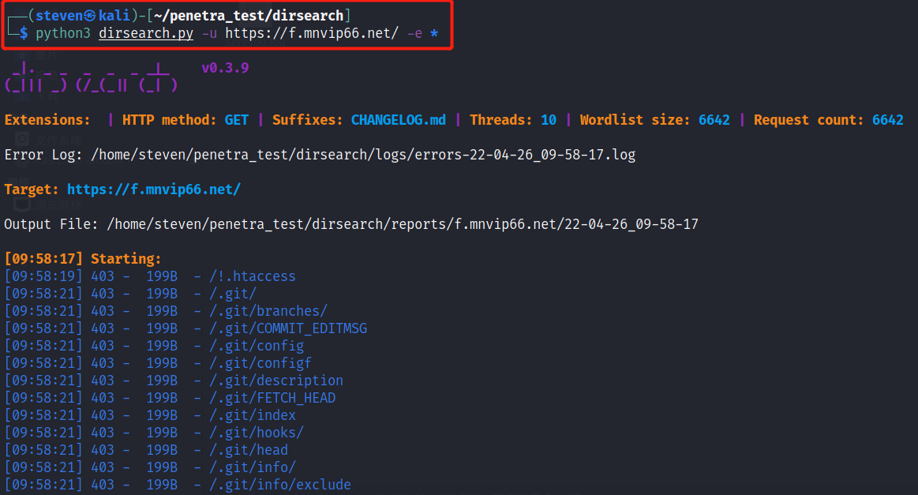Click the /!.htaccess result path
Image resolution: width=918 pixels, height=495 pixels.
coord(253,276)
